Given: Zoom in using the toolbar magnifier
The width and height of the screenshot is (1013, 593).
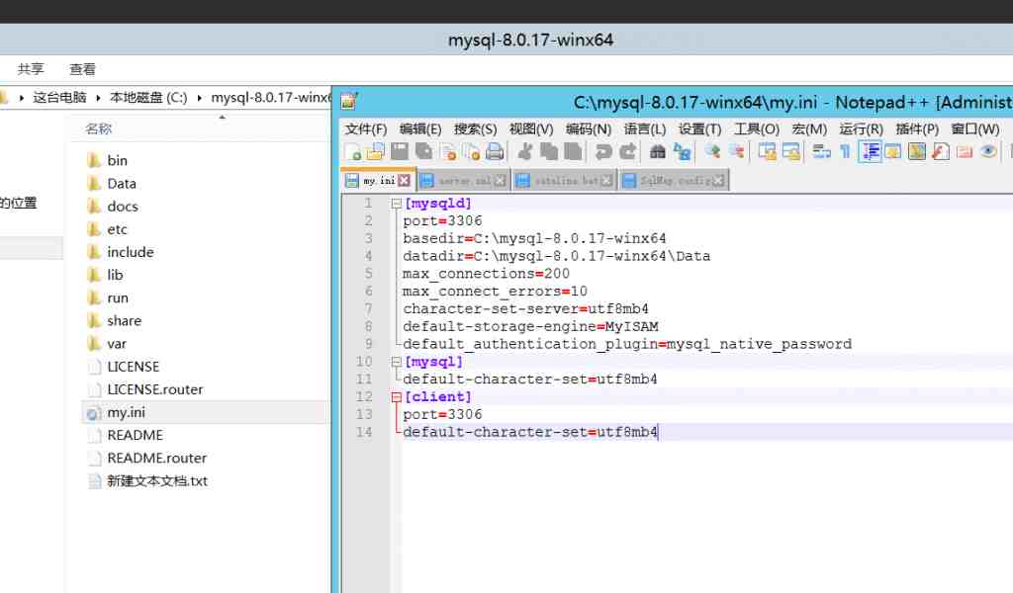Looking at the screenshot, I should click(x=712, y=151).
